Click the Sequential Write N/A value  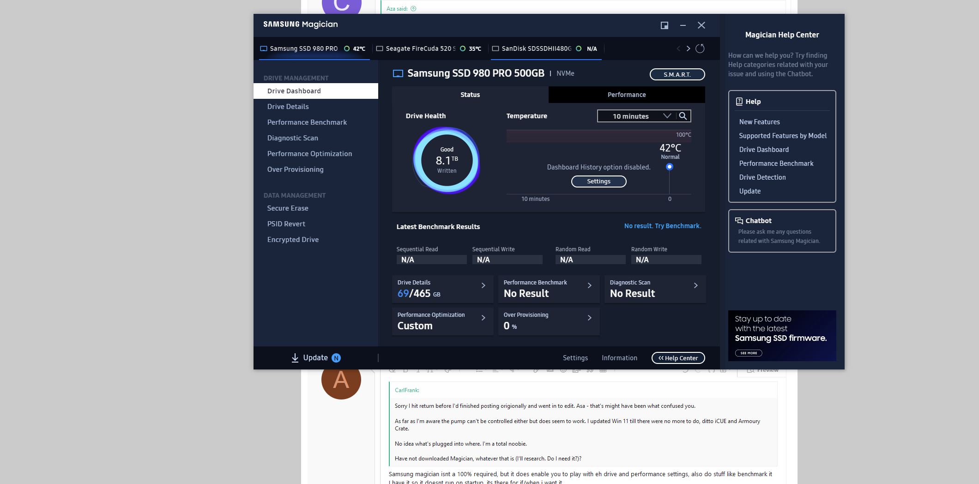pos(507,260)
